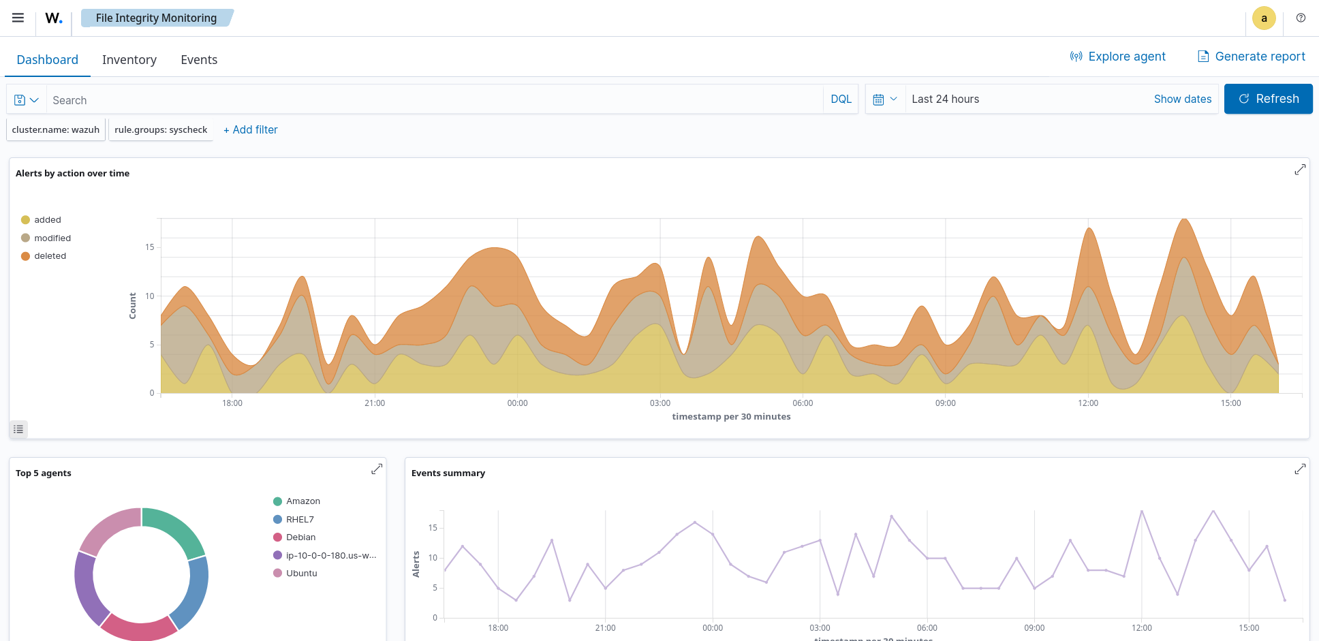Open the cluster.name: wazuh filter pill options
The height and width of the screenshot is (641, 1319).
click(55, 129)
